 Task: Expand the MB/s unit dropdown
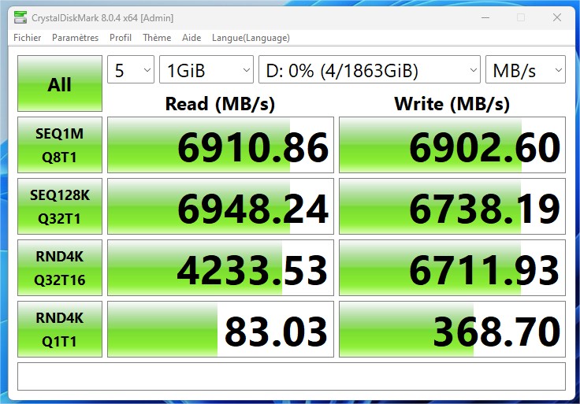pyautogui.click(x=526, y=69)
